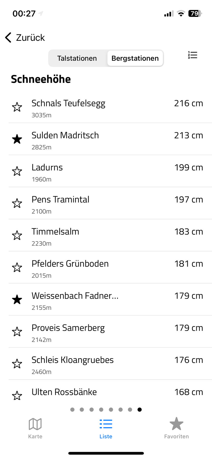The width and height of the screenshot is (212, 459).
Task: Go back via Zurück label
Action: [30, 38]
